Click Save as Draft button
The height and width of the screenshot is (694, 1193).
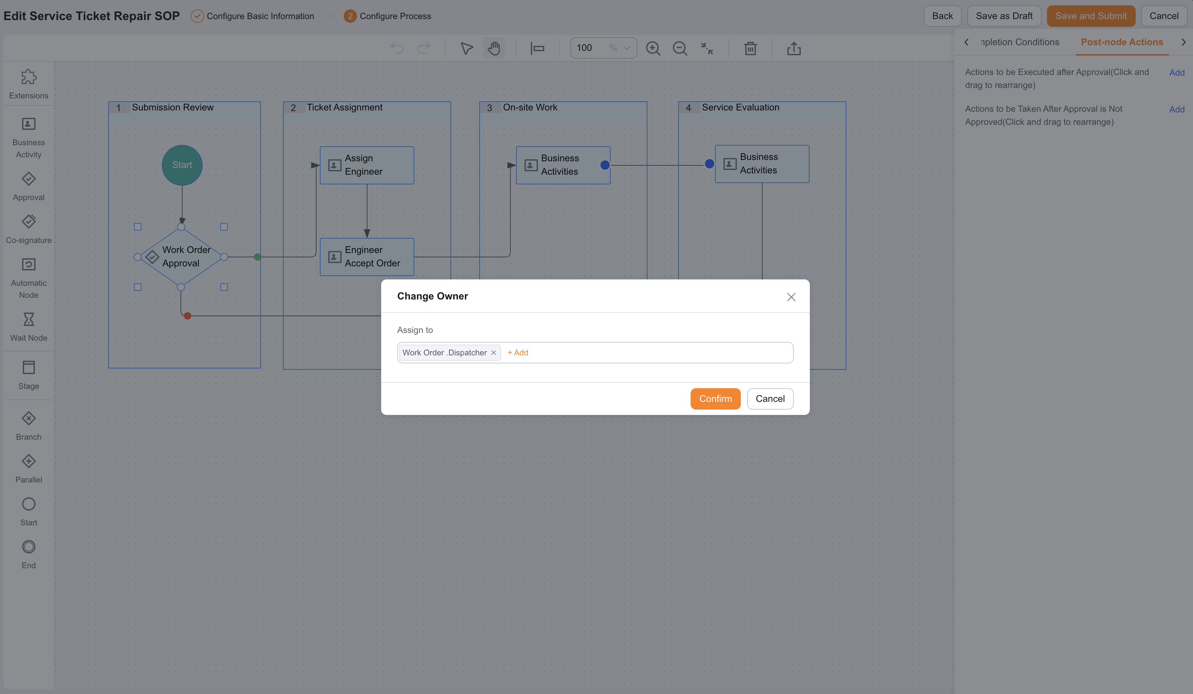1004,16
